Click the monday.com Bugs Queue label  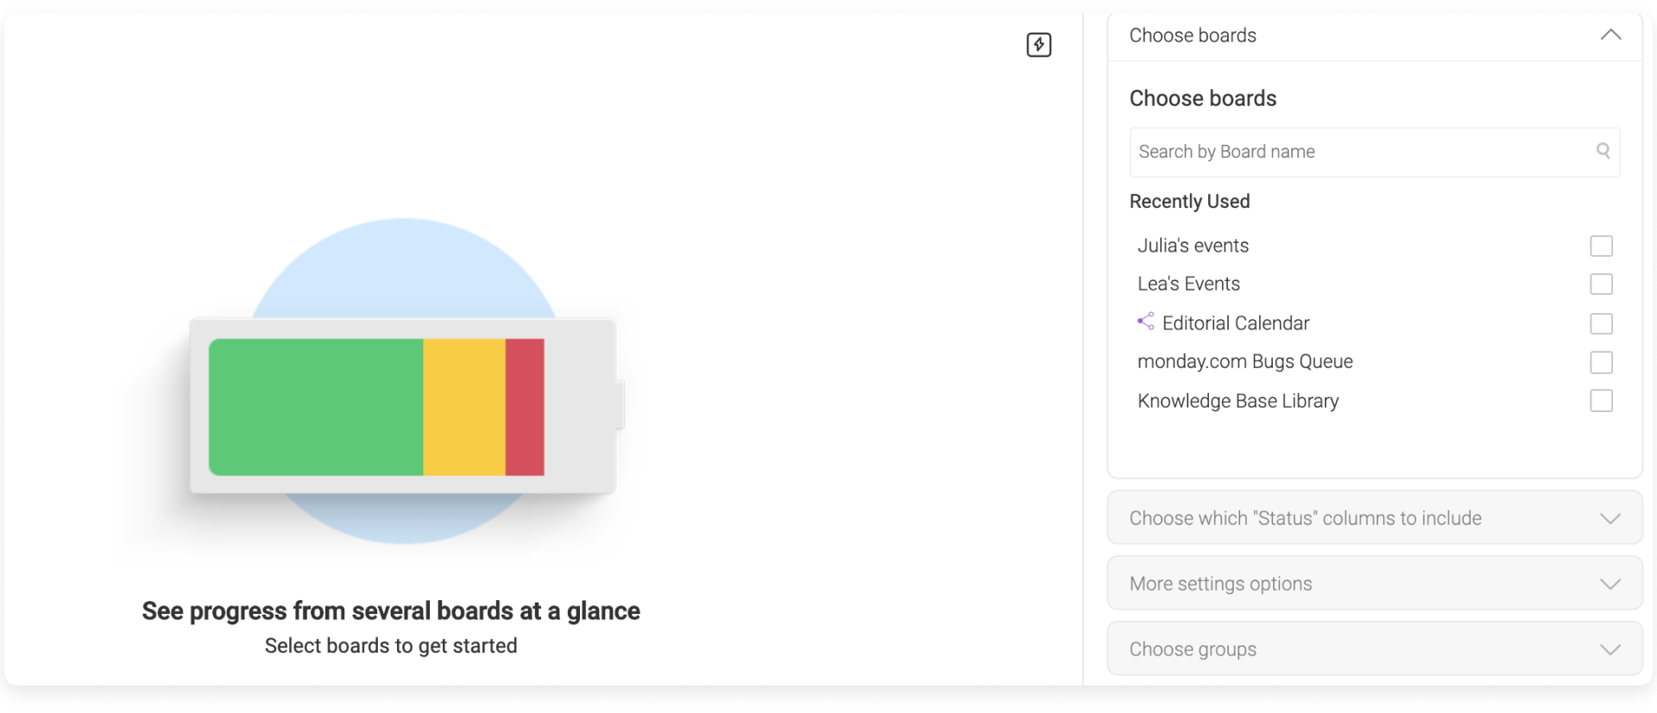tap(1244, 362)
